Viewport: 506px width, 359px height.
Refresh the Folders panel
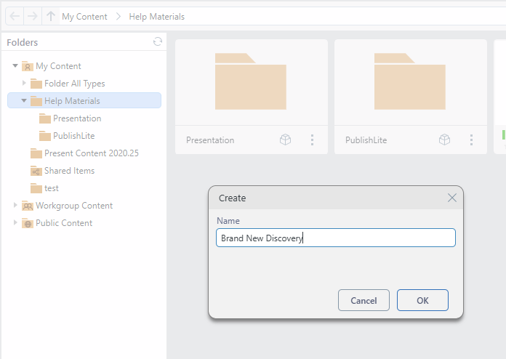point(158,42)
